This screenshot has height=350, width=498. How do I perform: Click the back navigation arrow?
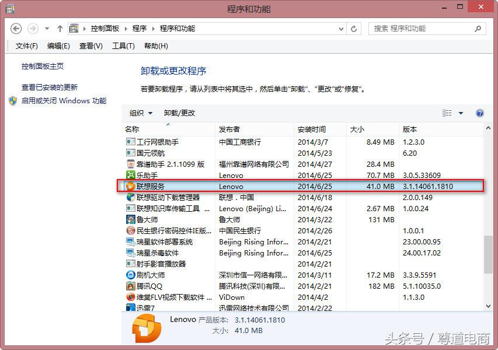[x=16, y=28]
